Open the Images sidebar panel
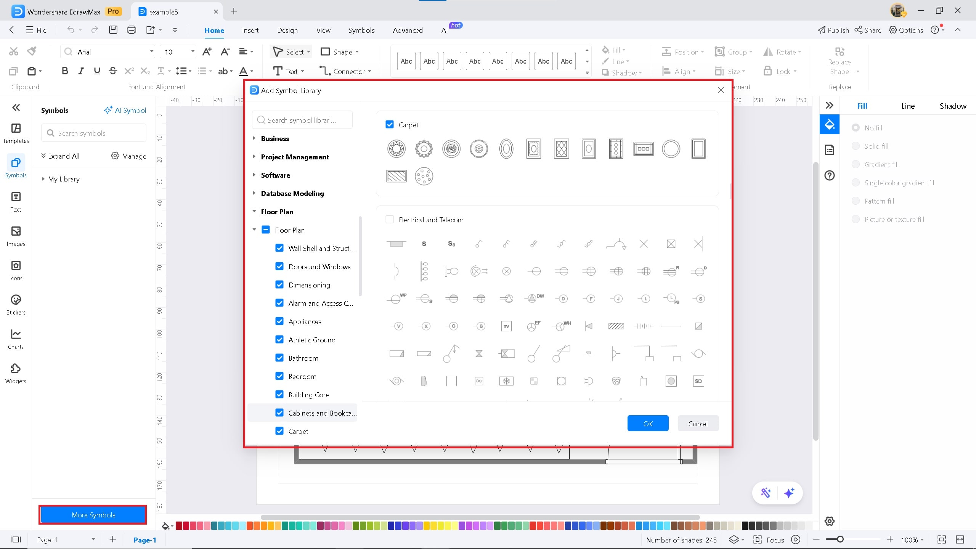 [16, 236]
